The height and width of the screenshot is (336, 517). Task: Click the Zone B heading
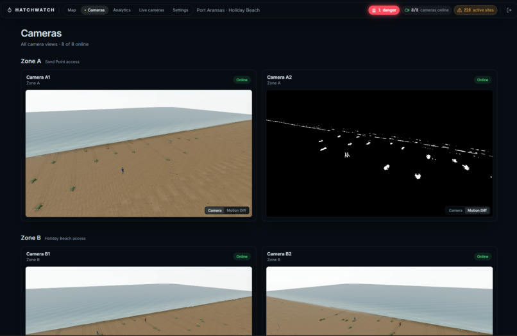31,237
